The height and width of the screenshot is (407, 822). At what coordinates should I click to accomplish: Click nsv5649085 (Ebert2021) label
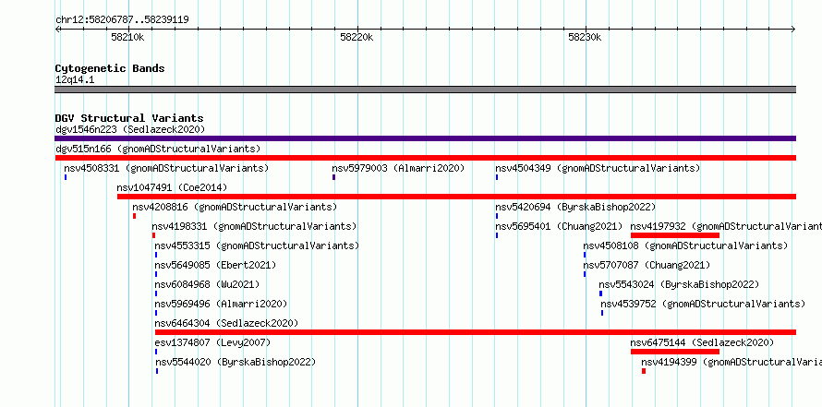[x=215, y=265]
